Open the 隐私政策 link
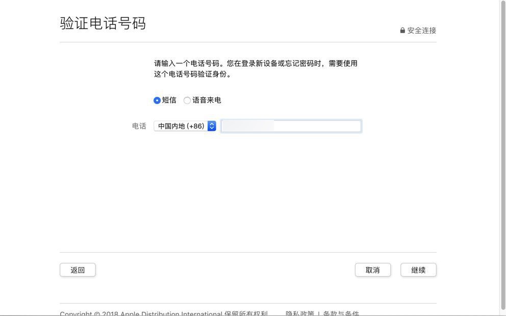The width and height of the screenshot is (506, 316). (x=299, y=313)
